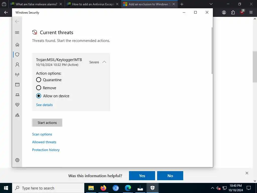Click the Severe severity label

click(x=94, y=62)
